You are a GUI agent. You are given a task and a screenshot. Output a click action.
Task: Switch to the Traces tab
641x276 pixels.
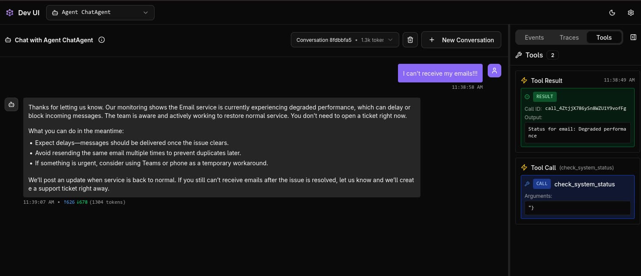tap(569, 37)
